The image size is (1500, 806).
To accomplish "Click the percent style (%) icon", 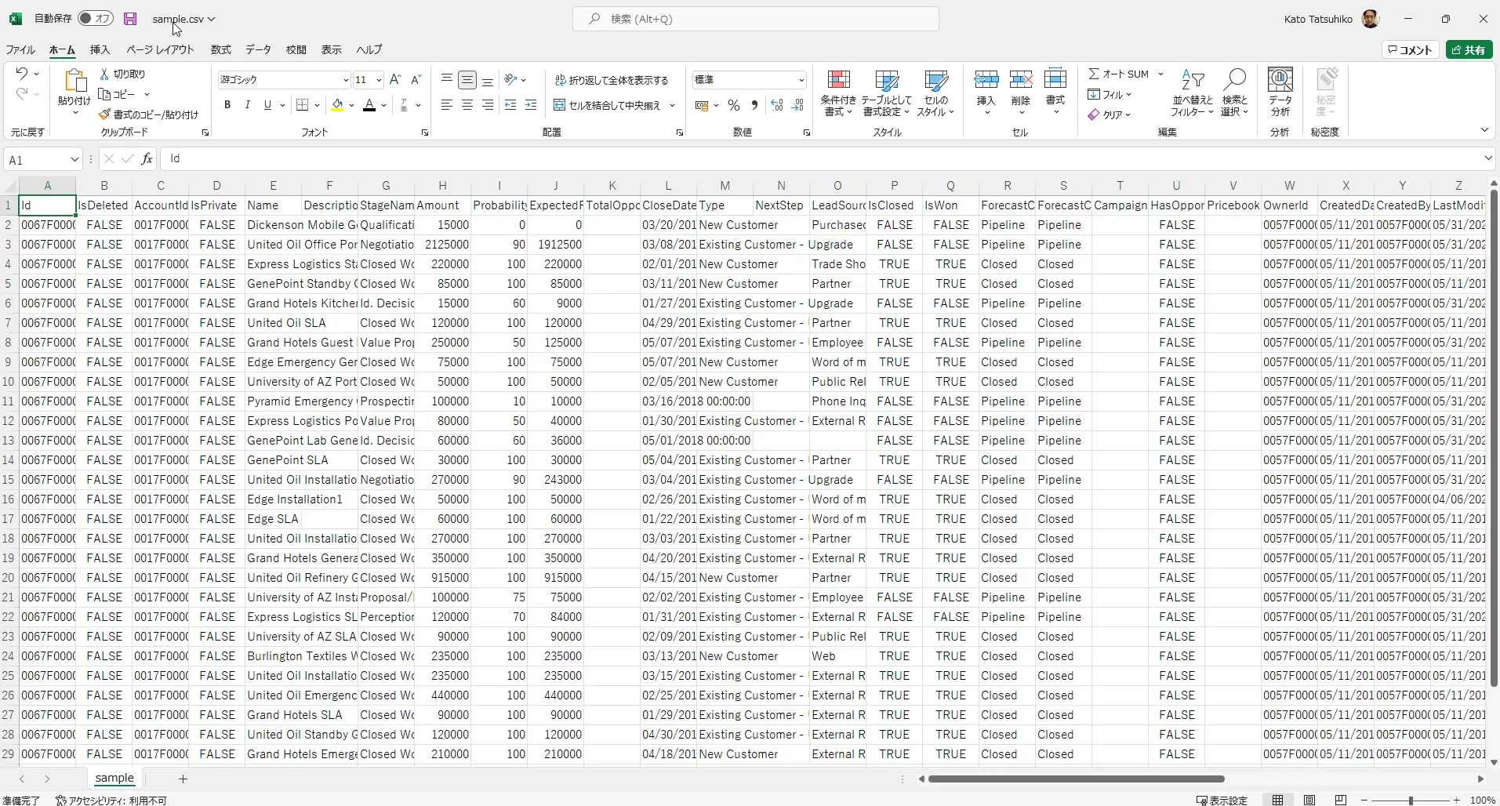I will coord(733,105).
